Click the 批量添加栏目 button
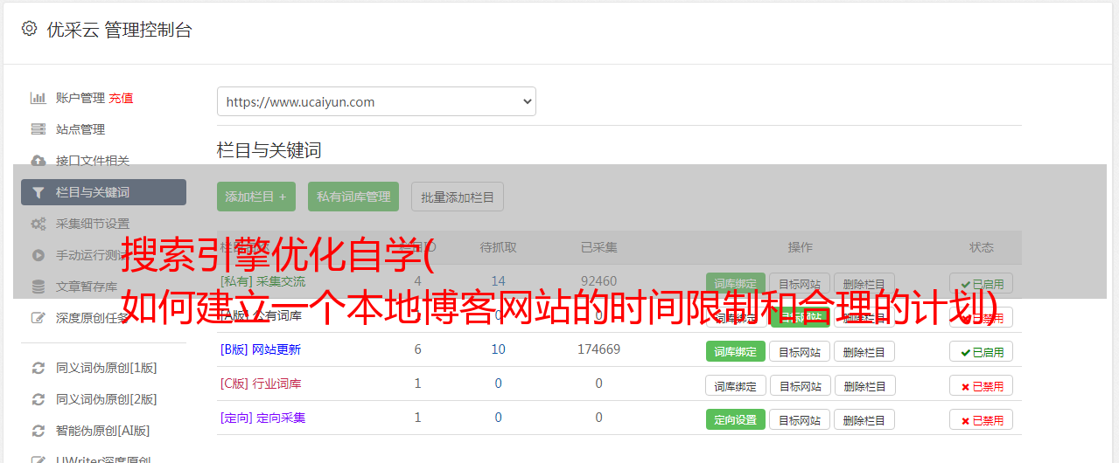This screenshot has height=463, width=1119. click(458, 197)
